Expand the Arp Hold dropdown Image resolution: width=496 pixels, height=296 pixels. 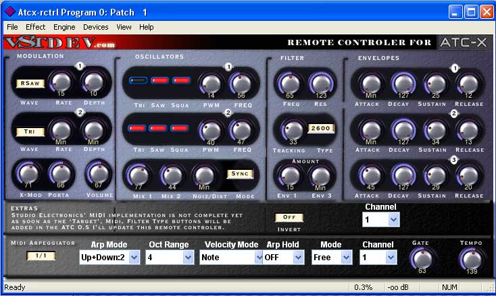pos(298,258)
